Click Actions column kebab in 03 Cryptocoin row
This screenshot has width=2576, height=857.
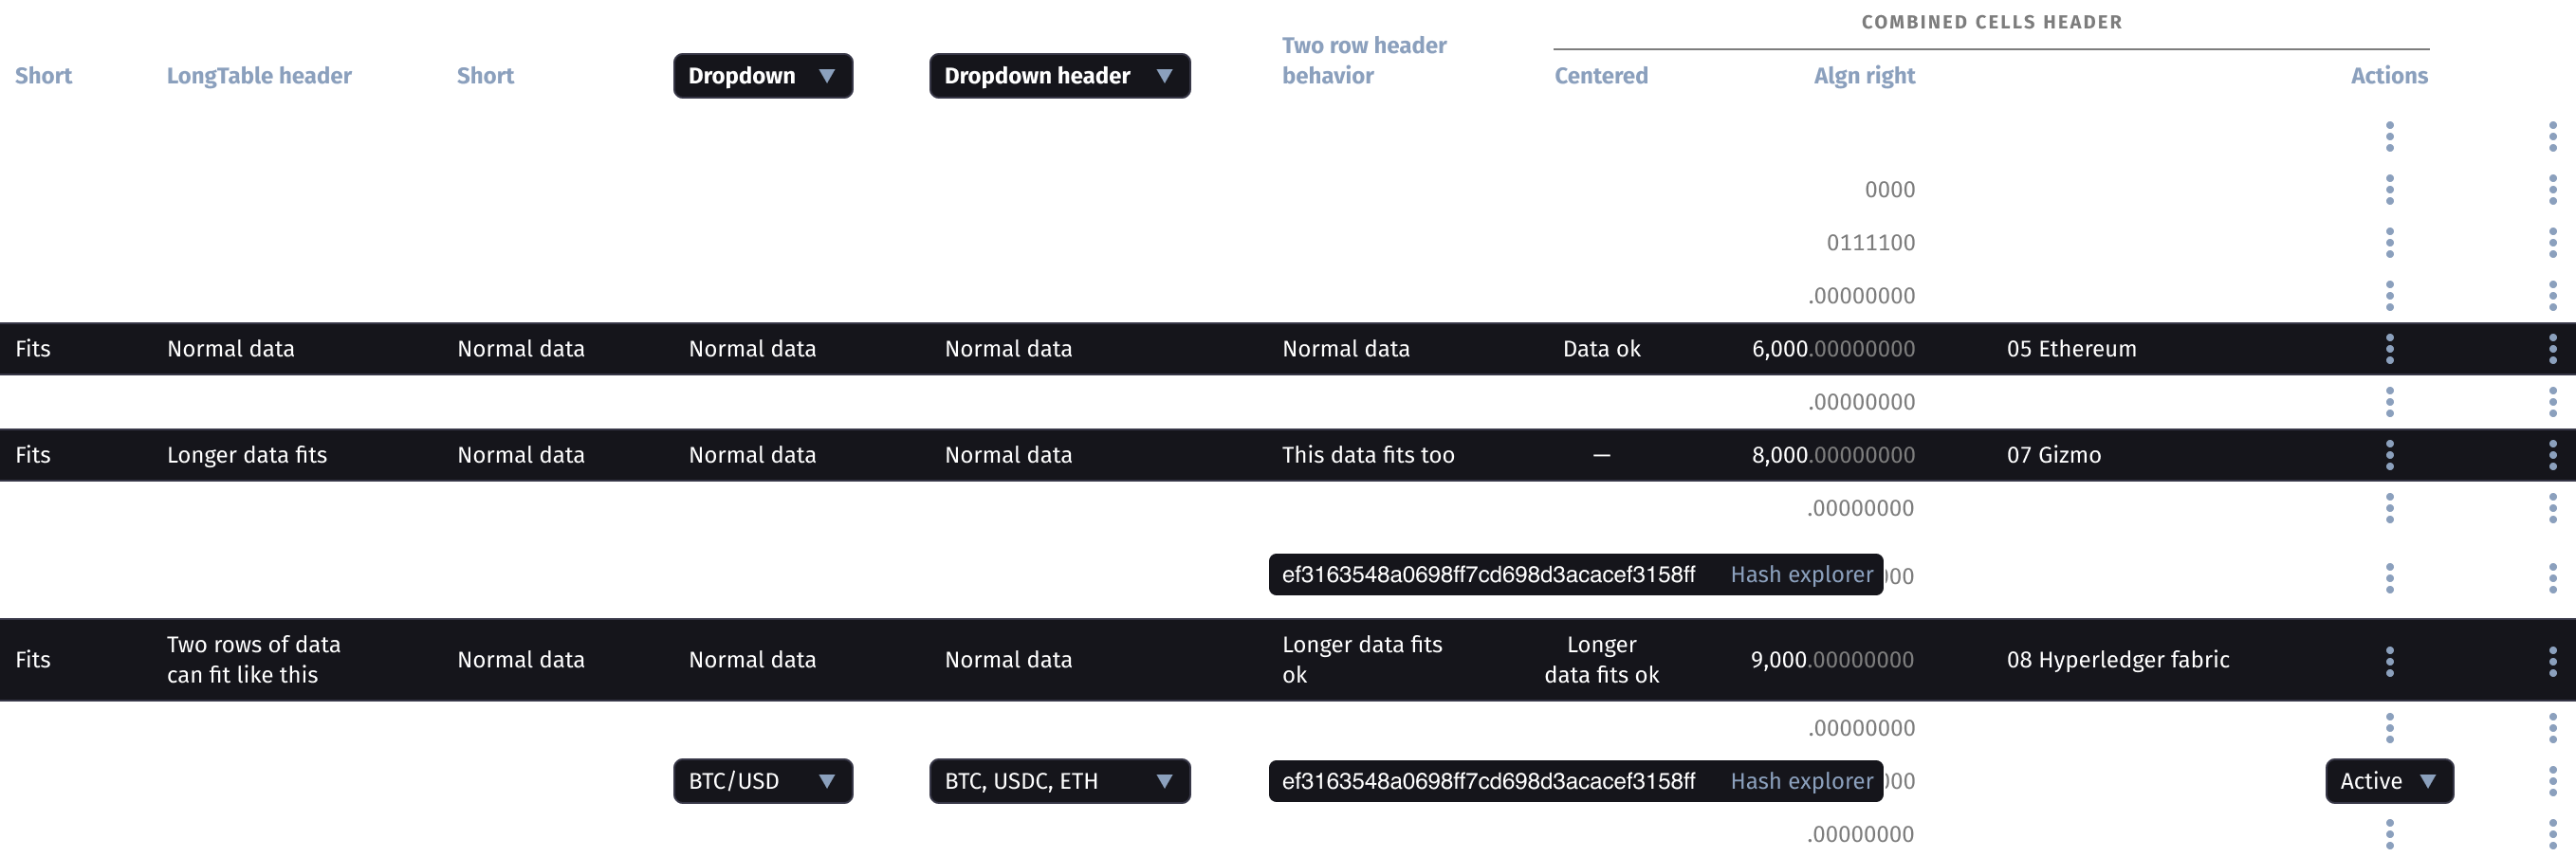tap(2389, 242)
